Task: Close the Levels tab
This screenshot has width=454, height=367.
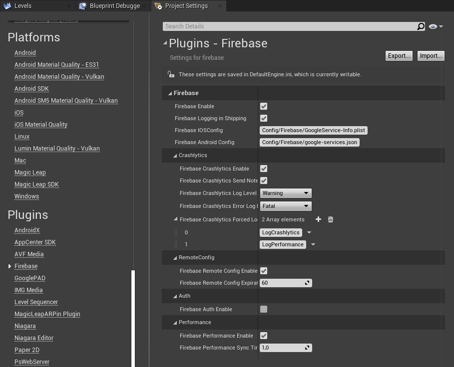Action: point(69,6)
